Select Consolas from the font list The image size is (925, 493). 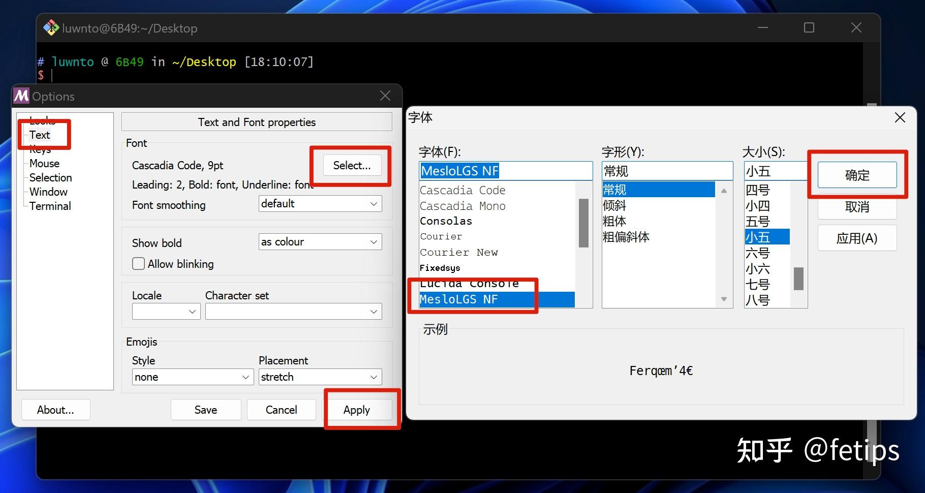pos(446,221)
